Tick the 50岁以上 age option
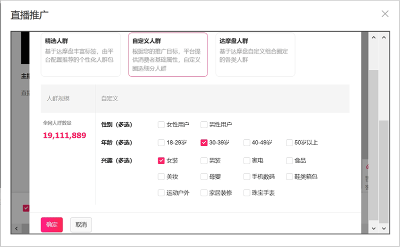This screenshot has width=400, height=247. click(x=289, y=143)
